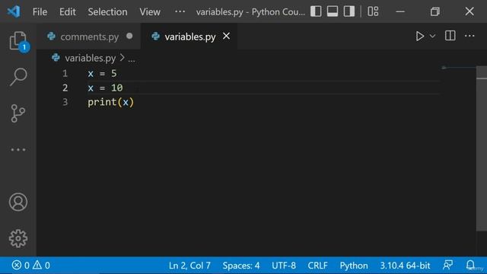The width and height of the screenshot is (487, 274).
Task: Select the Python language mode
Action: tap(353, 266)
